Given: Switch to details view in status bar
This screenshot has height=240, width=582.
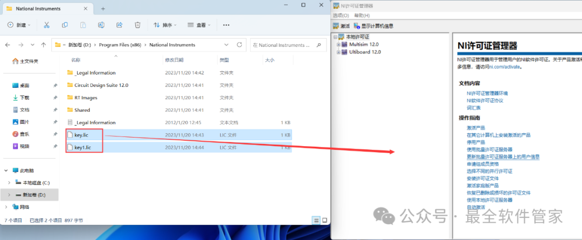Looking at the screenshot, I should pyautogui.click(x=316, y=220).
